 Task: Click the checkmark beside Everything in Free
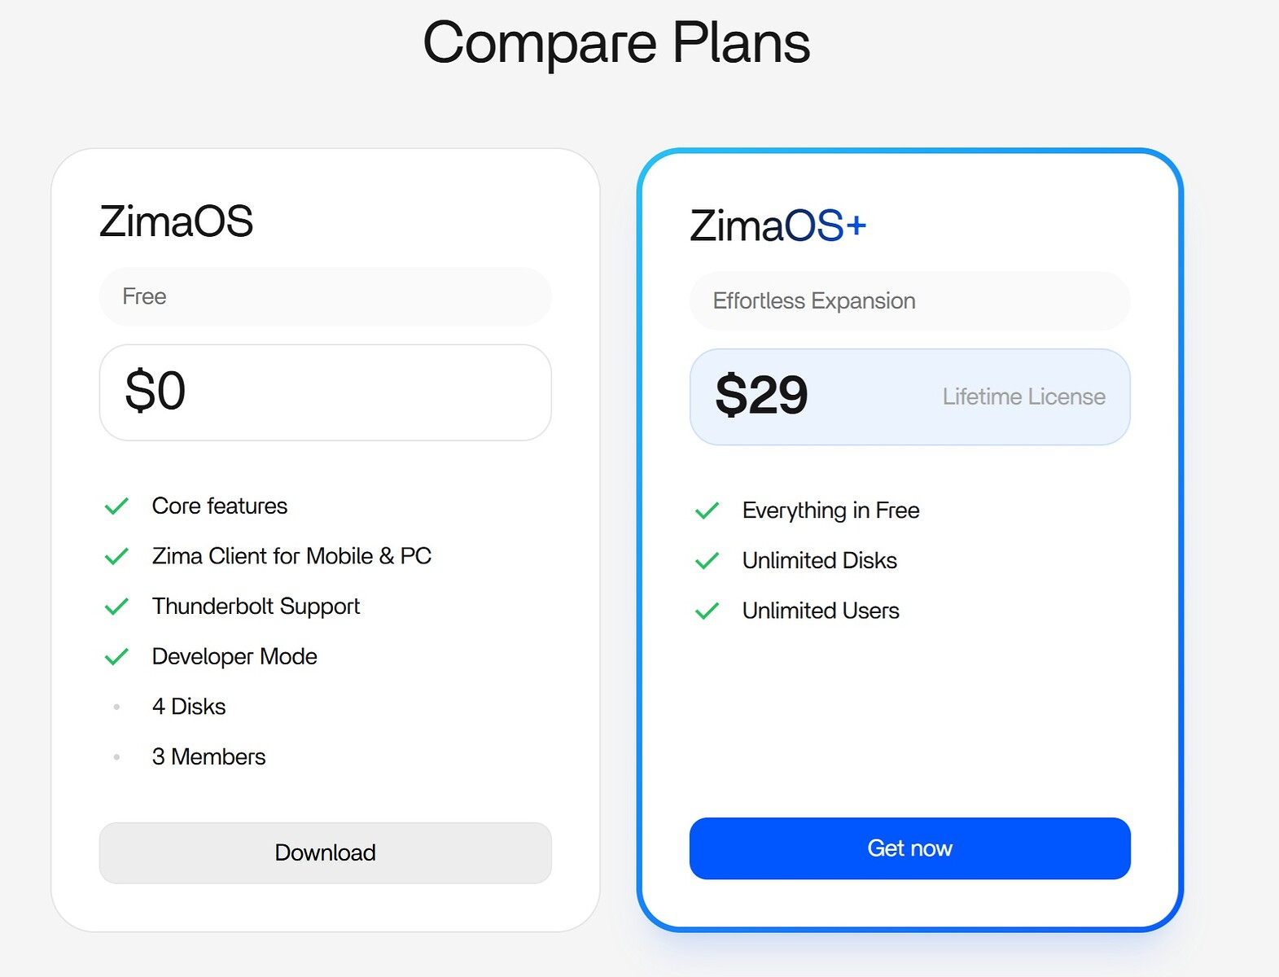[x=707, y=510]
